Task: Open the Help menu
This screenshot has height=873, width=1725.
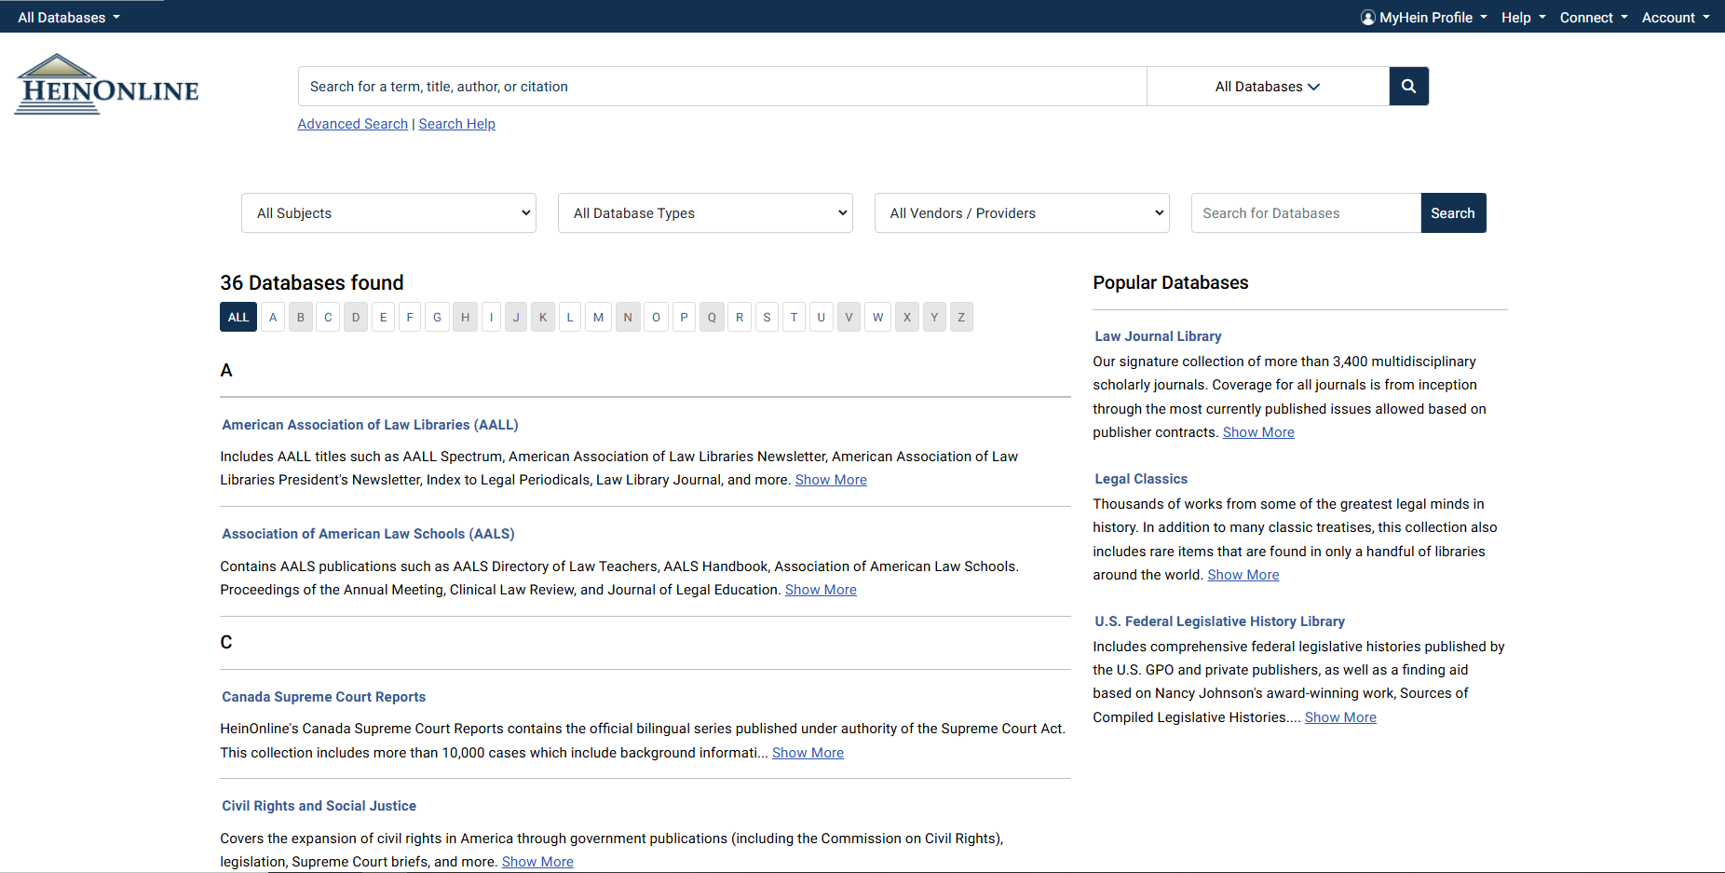Action: [x=1523, y=18]
